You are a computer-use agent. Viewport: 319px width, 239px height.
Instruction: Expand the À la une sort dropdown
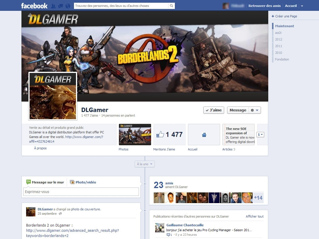point(145,164)
